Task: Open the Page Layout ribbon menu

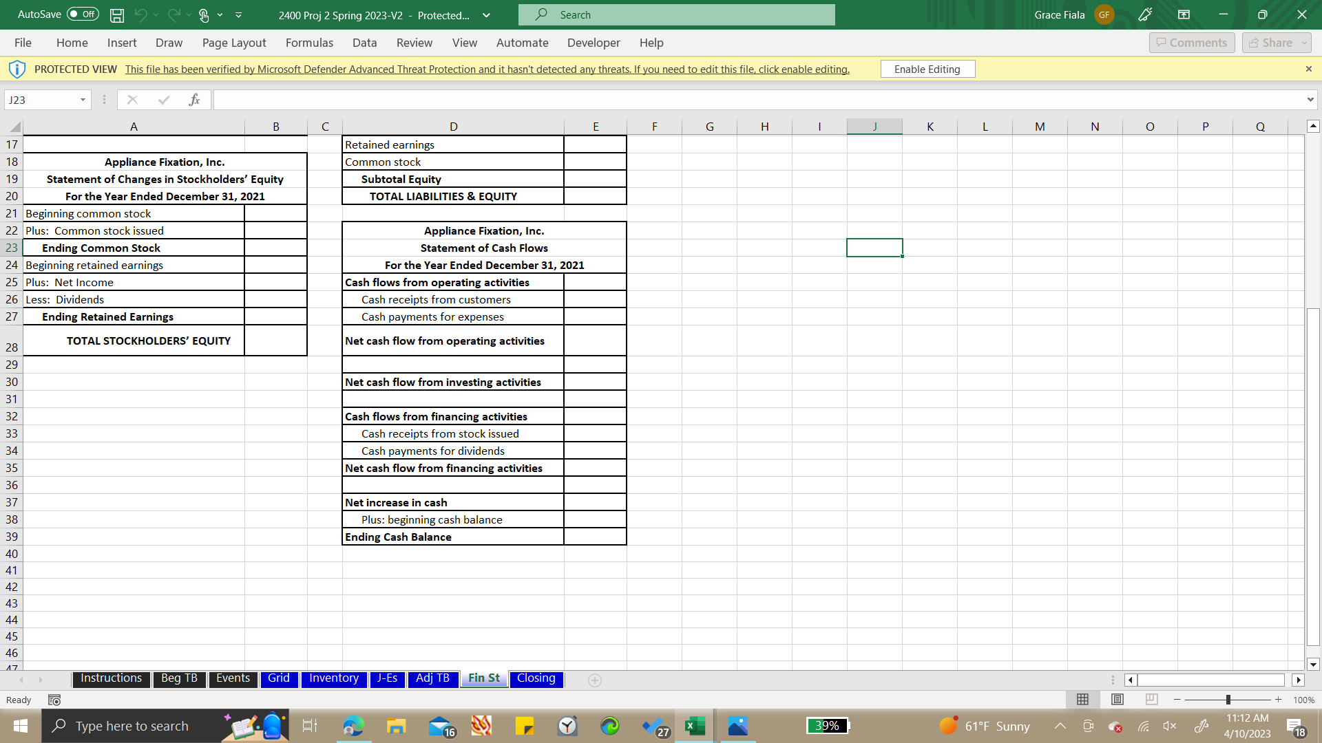Action: 234,43
